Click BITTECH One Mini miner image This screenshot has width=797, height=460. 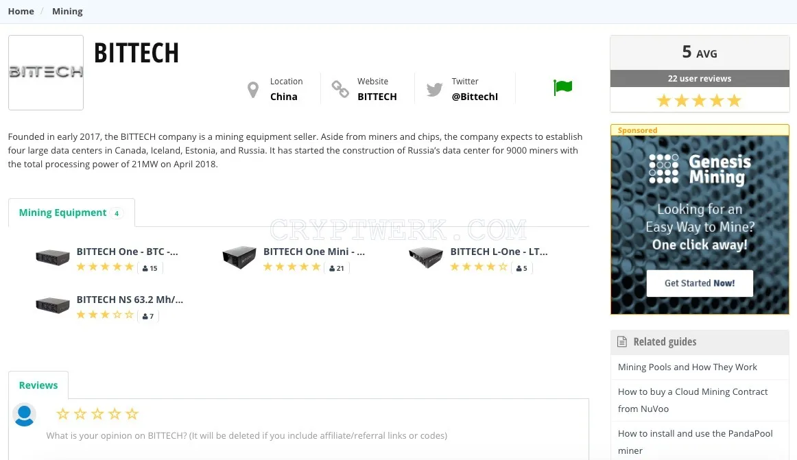[x=239, y=257]
